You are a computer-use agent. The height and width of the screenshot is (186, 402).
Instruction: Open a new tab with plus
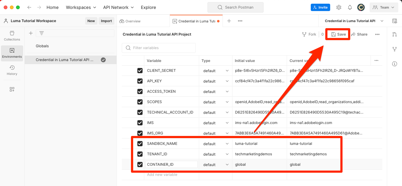[x=229, y=21]
